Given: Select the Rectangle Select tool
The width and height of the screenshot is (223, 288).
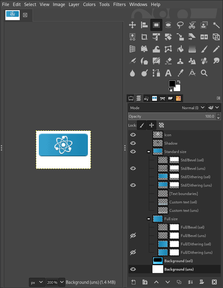Looking at the screenshot, I should 156,25.
